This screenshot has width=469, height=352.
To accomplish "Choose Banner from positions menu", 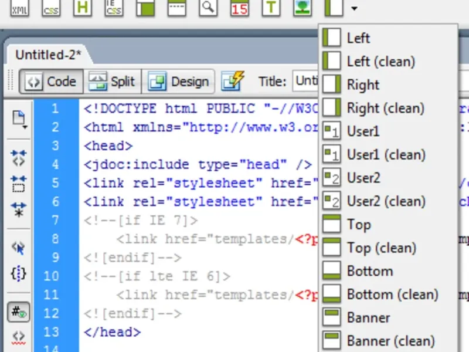I will click(x=388, y=317).
